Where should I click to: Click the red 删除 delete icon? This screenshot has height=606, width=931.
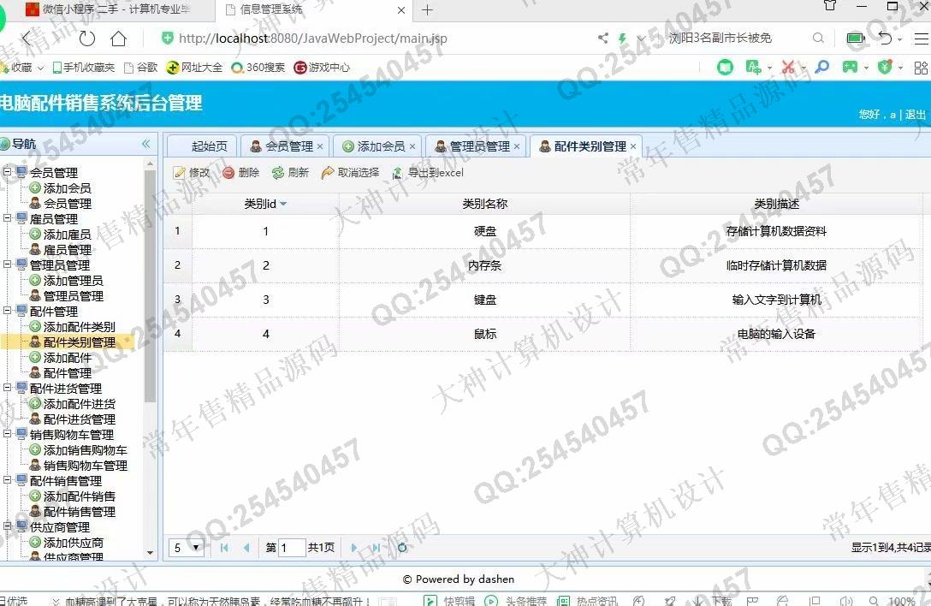pos(228,173)
